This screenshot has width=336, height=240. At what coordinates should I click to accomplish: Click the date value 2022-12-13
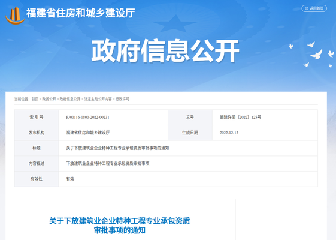229,133
